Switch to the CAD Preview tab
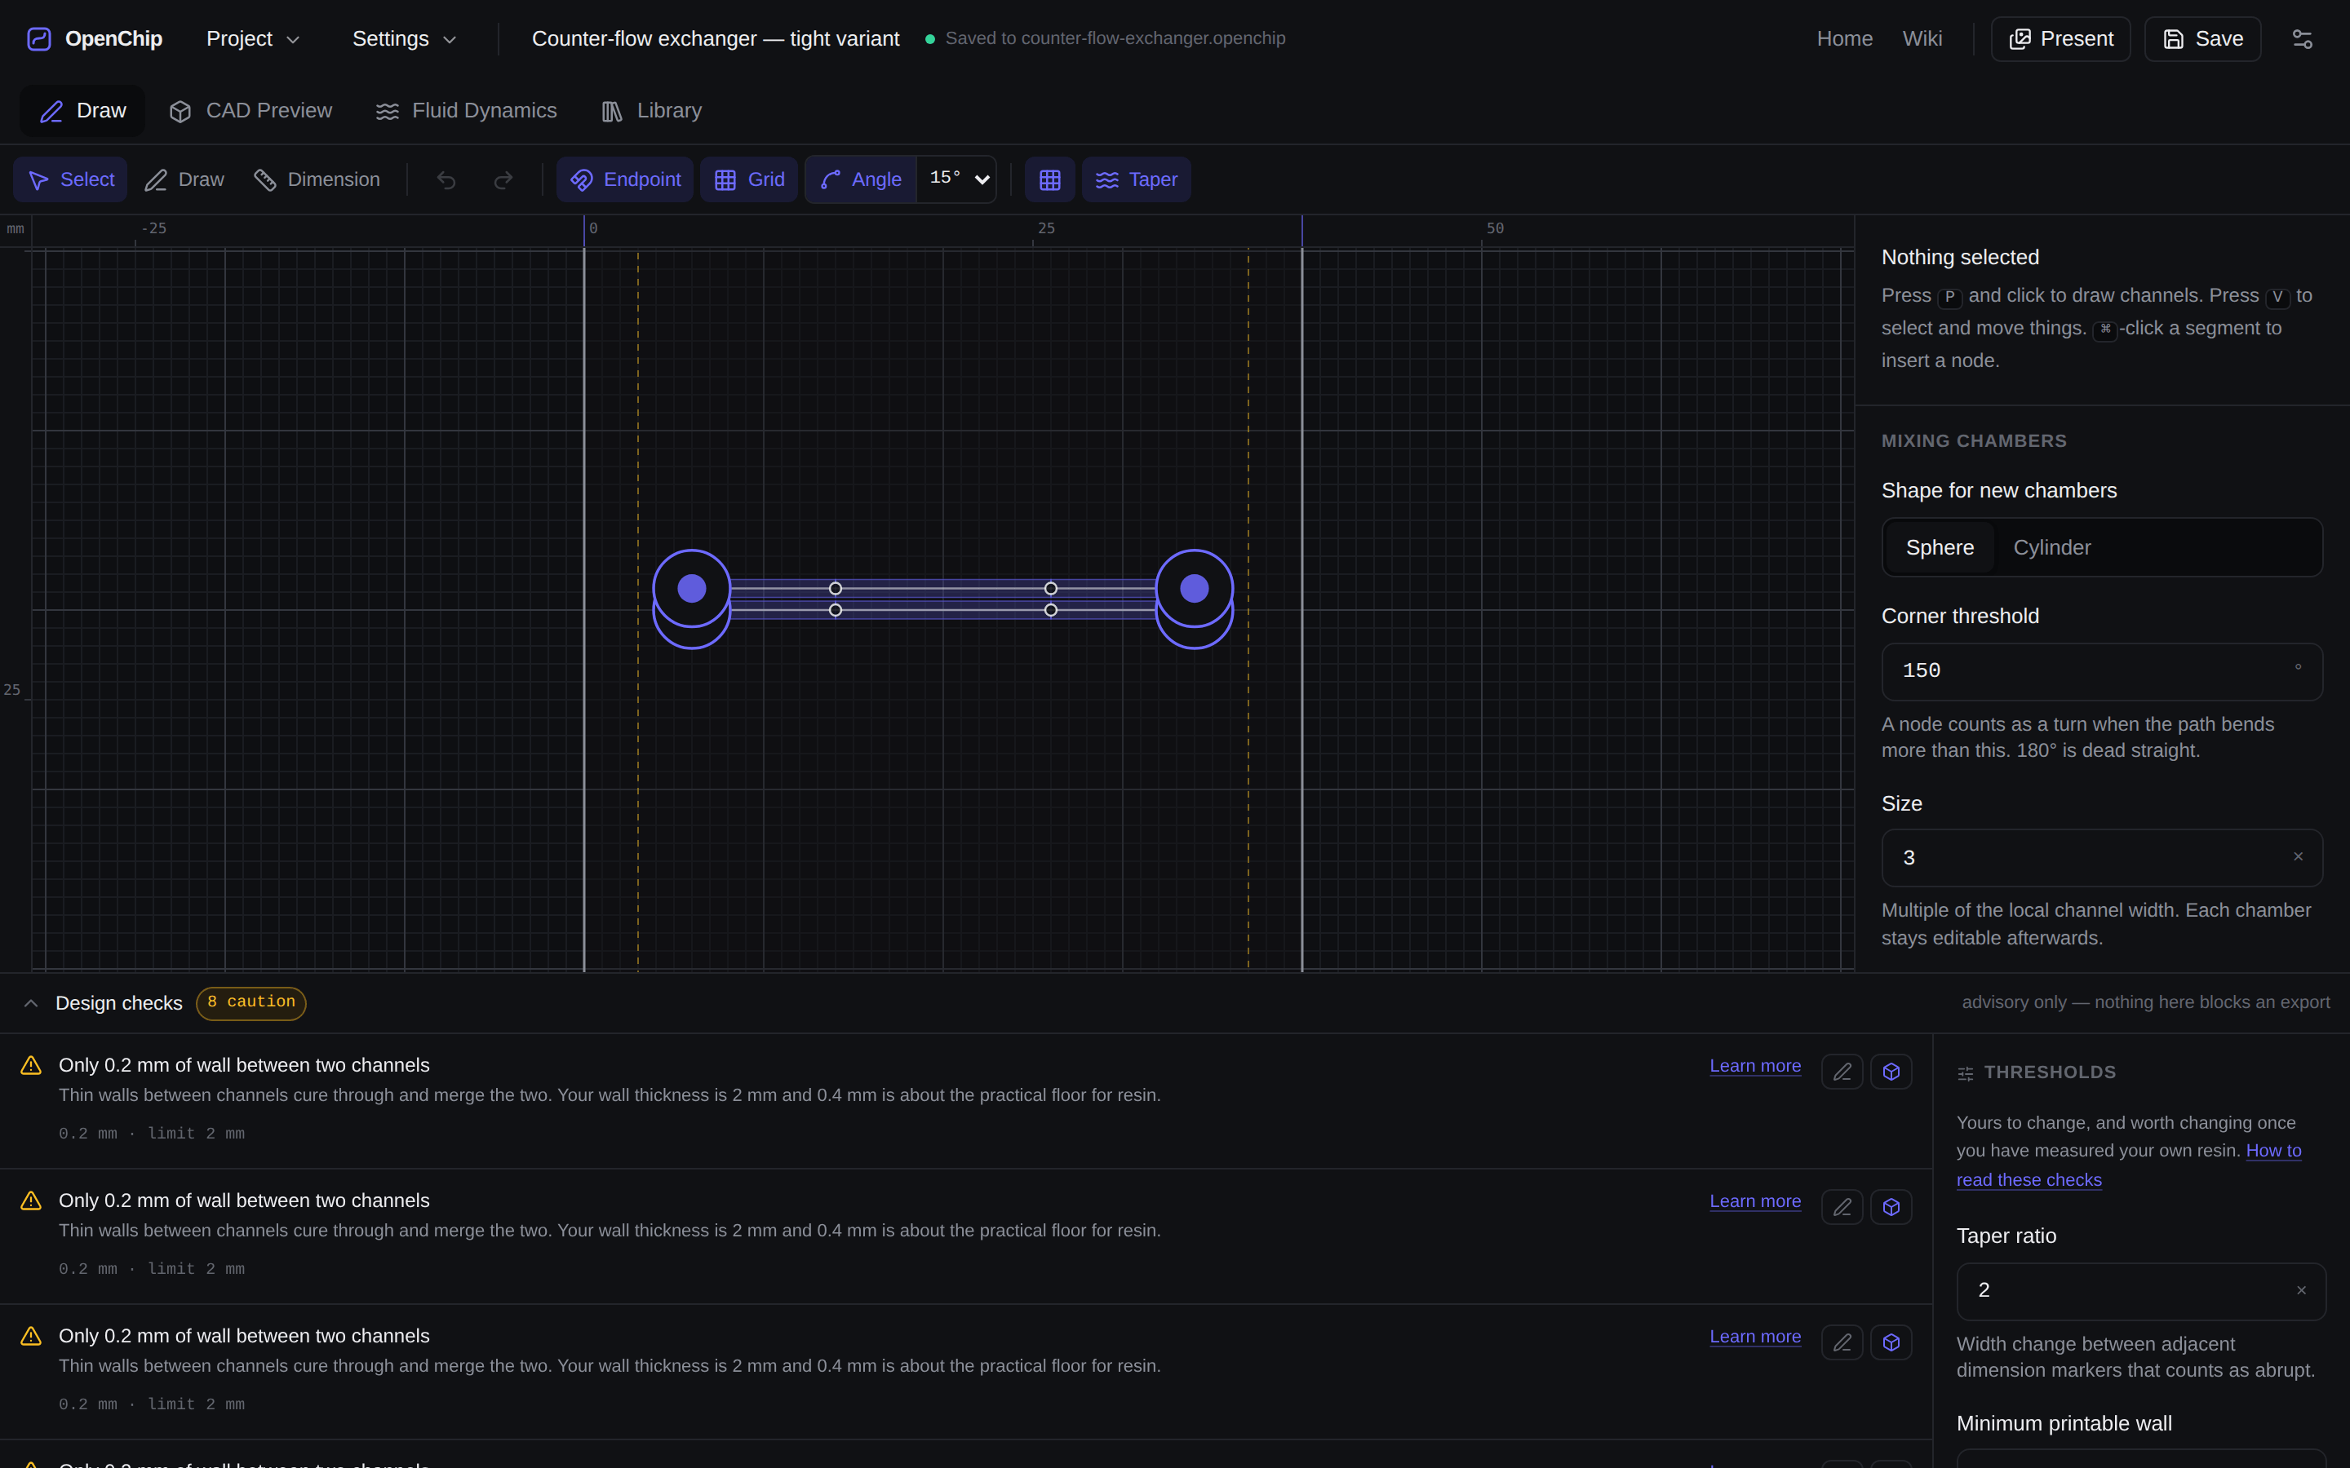 point(251,111)
